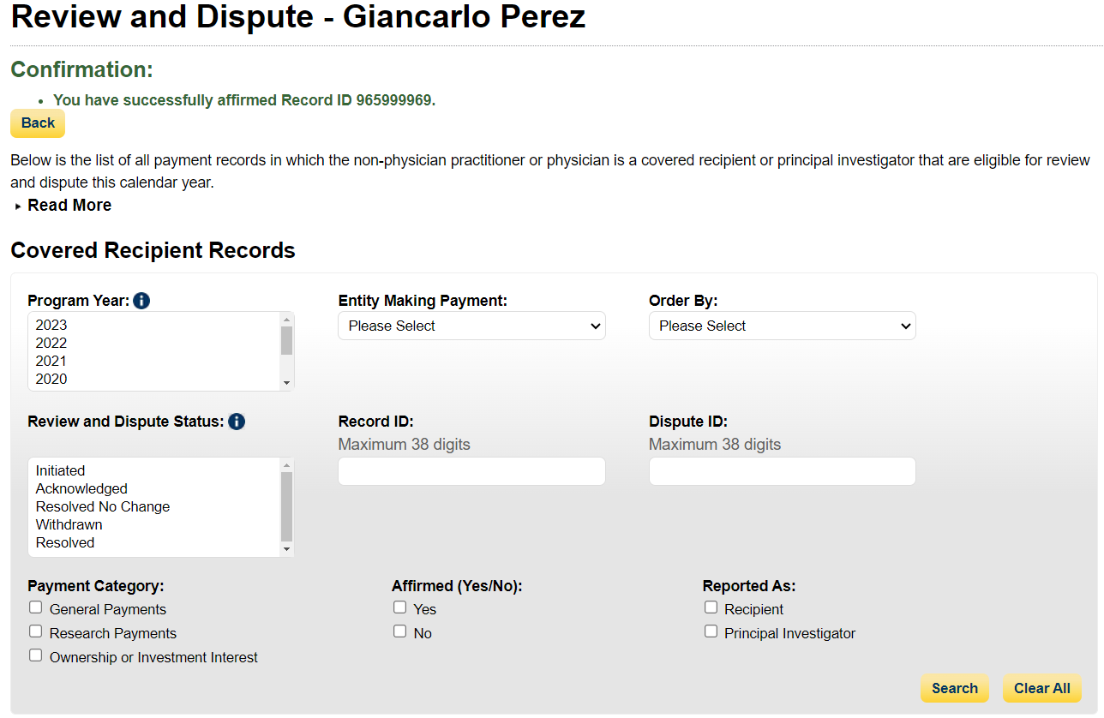
Task: Tick the Principal Investigator checkbox
Action: (711, 631)
